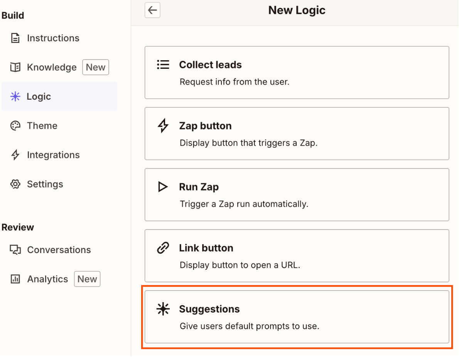459x357 pixels.
Task: Open the Conversations review page
Action: click(59, 250)
